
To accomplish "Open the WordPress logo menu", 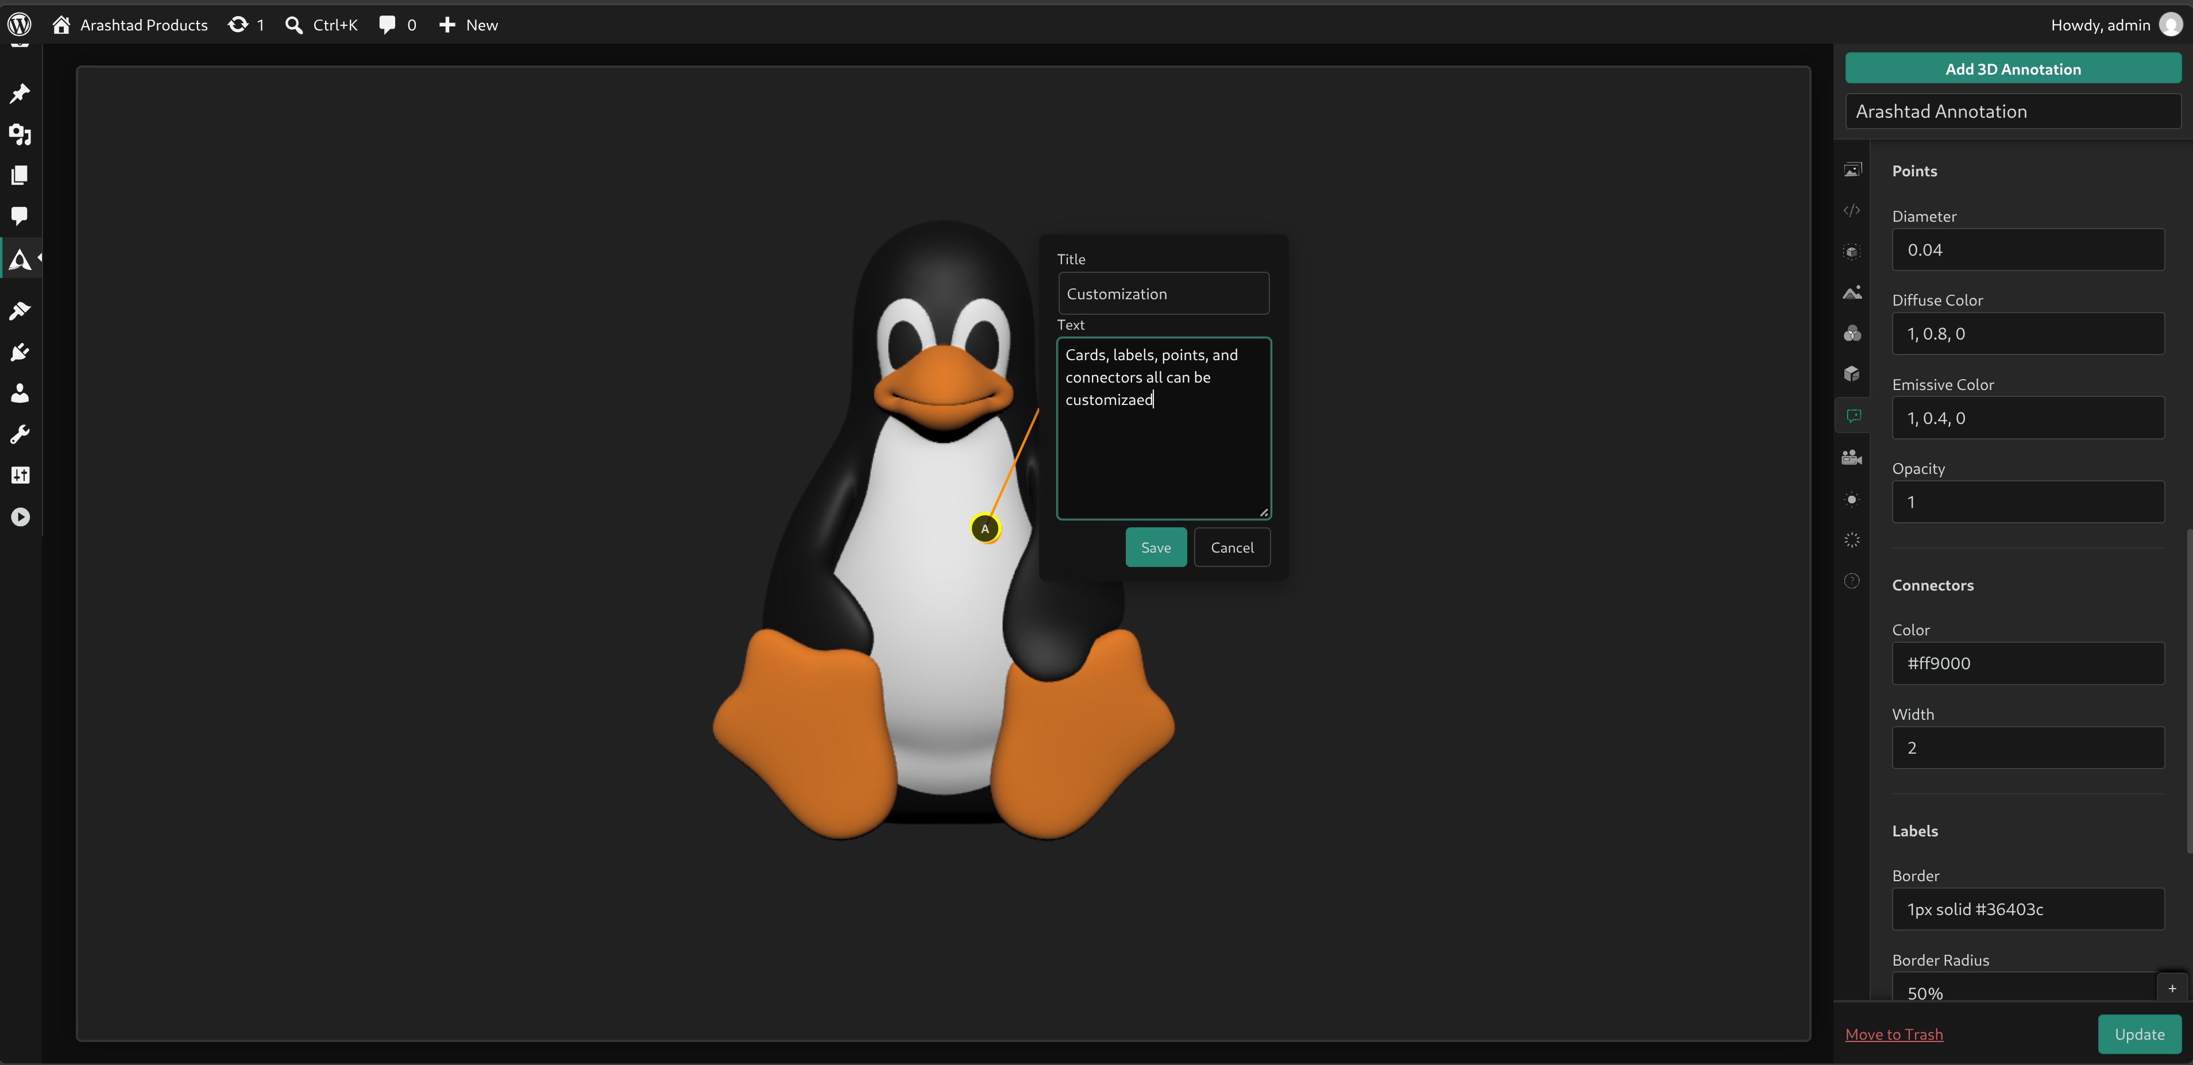I will click(x=20, y=25).
